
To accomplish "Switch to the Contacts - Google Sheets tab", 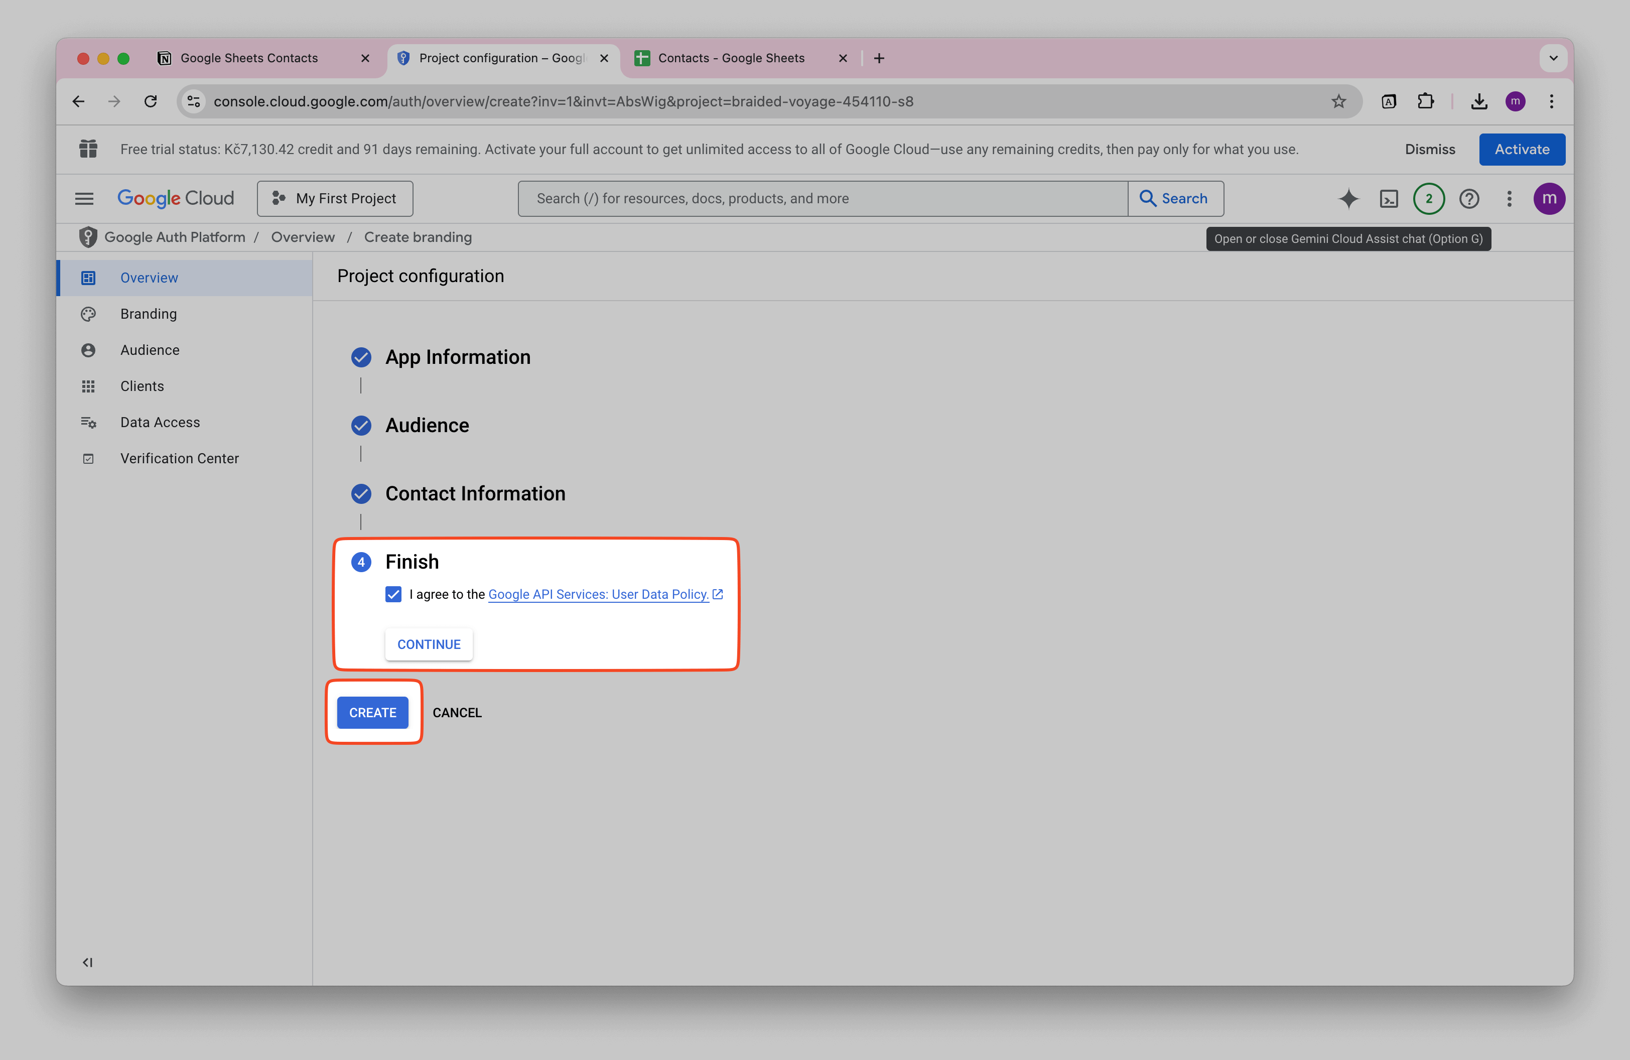I will [x=732, y=58].
